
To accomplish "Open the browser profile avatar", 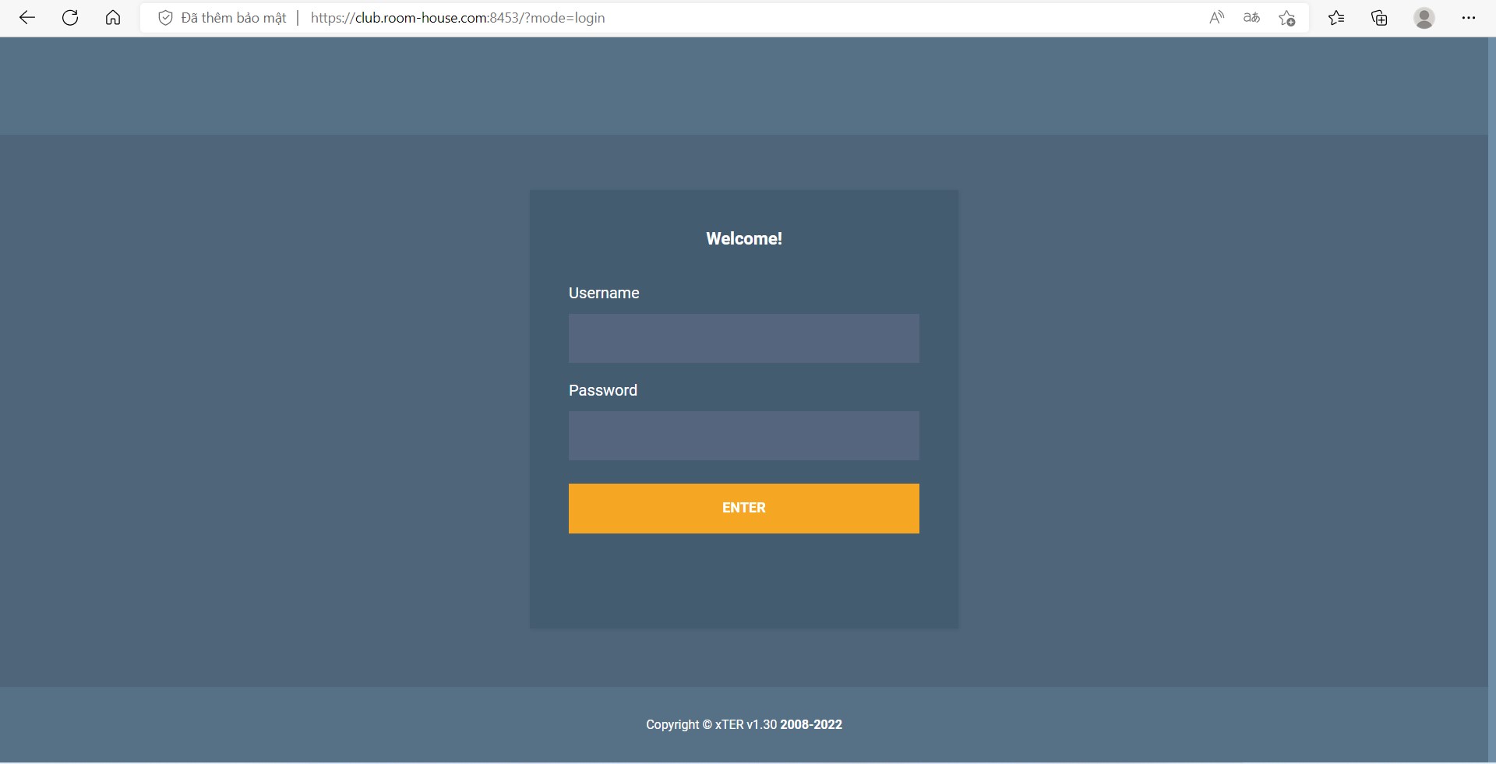I will (x=1424, y=18).
